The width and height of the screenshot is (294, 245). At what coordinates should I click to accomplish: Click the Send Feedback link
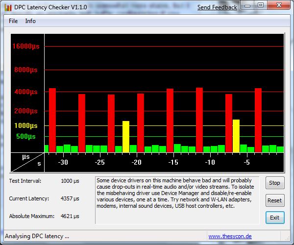[217, 7]
